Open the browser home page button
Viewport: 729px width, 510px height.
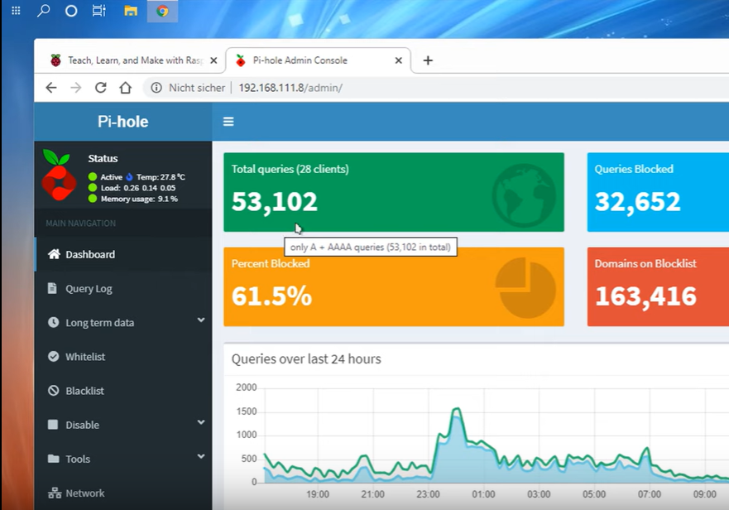pyautogui.click(x=126, y=88)
